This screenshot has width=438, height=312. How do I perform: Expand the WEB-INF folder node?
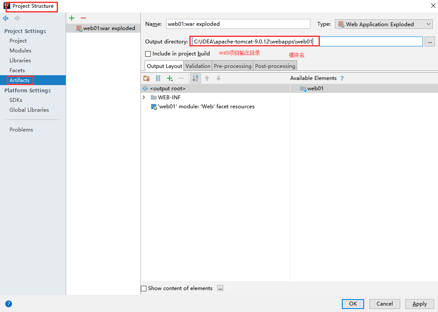pos(144,97)
